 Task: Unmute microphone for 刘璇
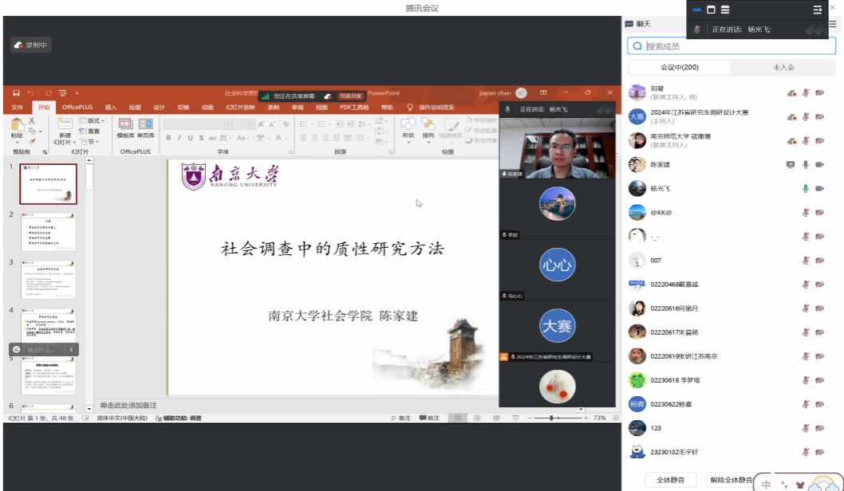coord(806,93)
